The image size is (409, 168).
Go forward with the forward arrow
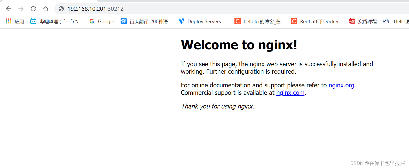[21, 9]
